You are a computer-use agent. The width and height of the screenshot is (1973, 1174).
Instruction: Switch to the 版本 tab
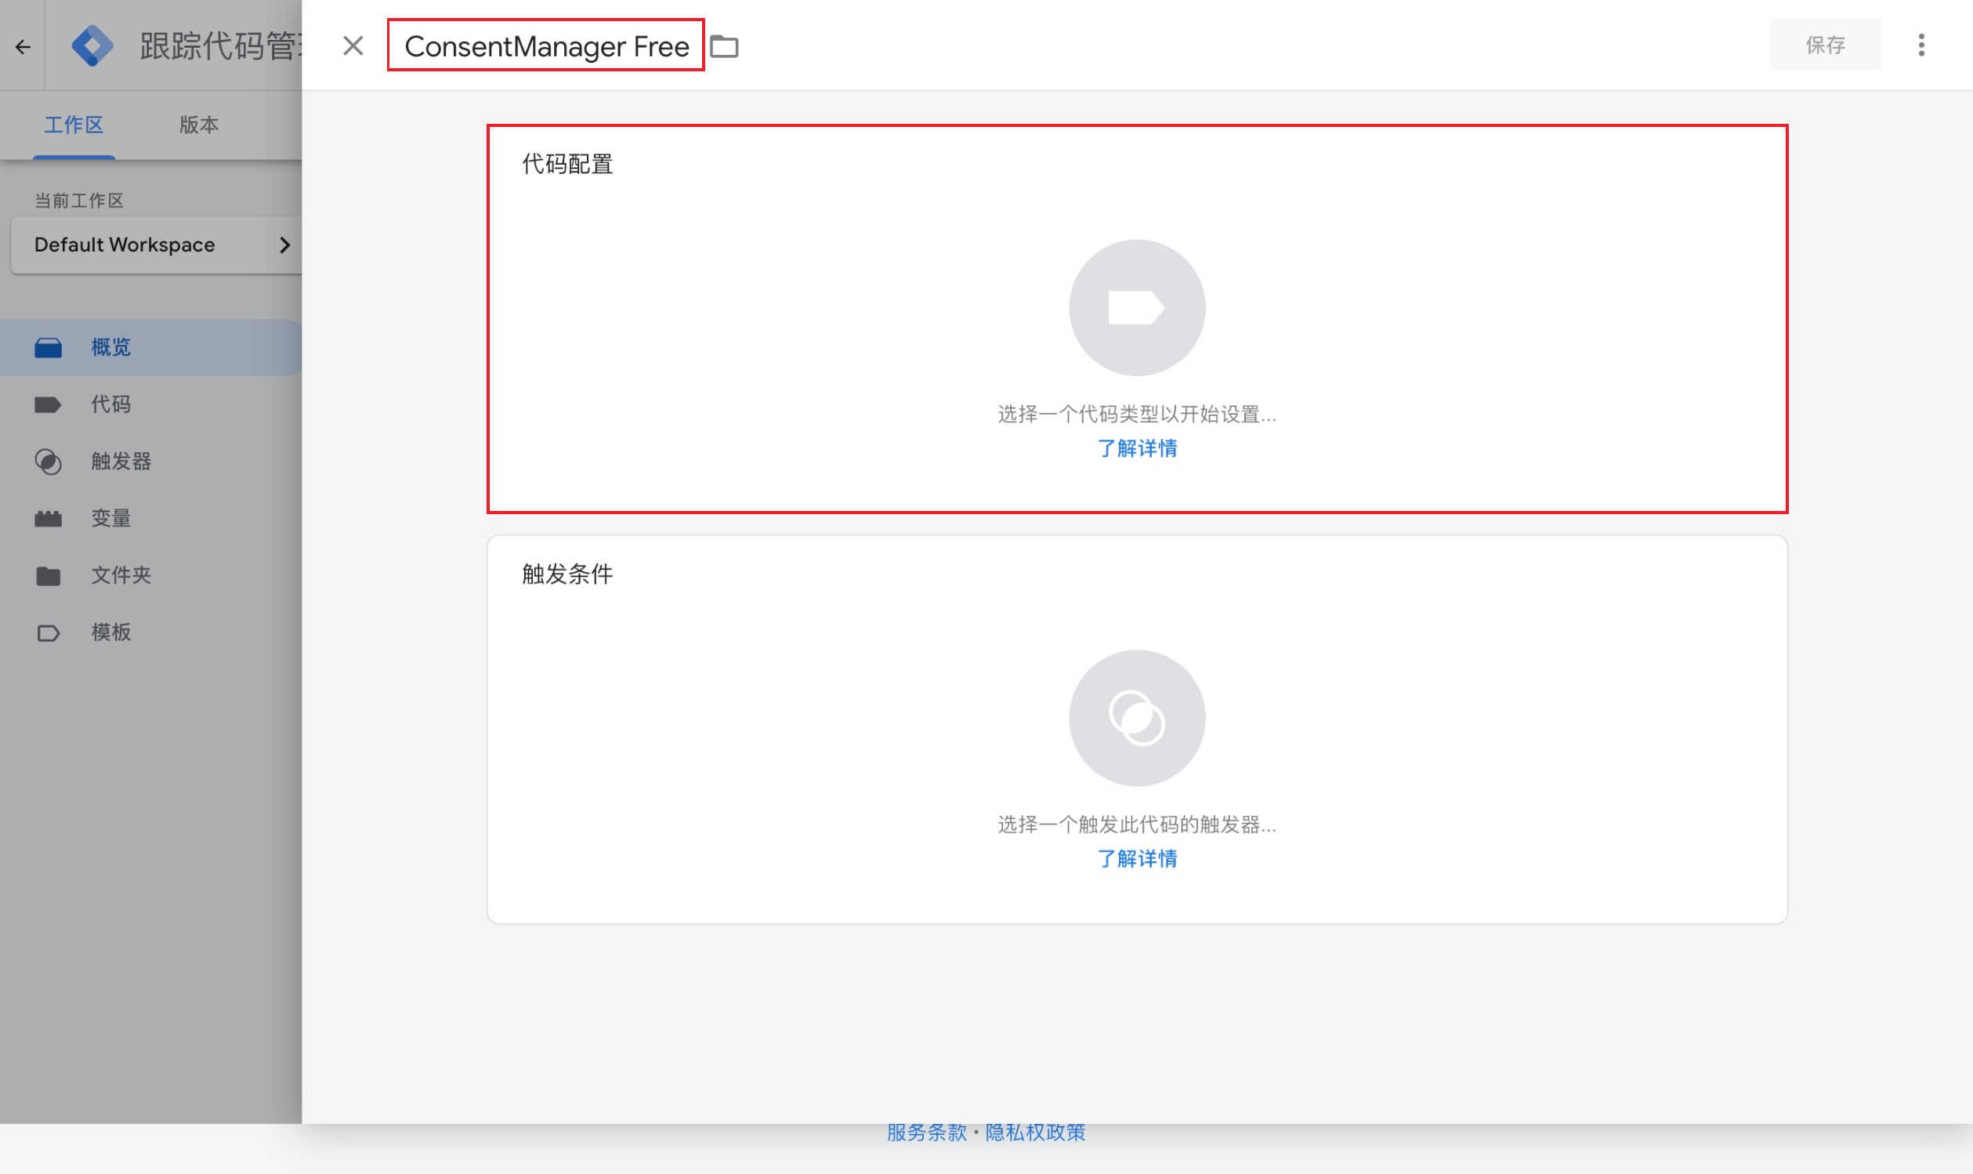[198, 124]
